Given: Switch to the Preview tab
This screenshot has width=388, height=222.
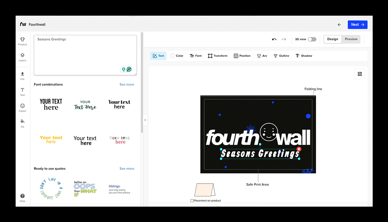Looking at the screenshot, I should [351, 39].
